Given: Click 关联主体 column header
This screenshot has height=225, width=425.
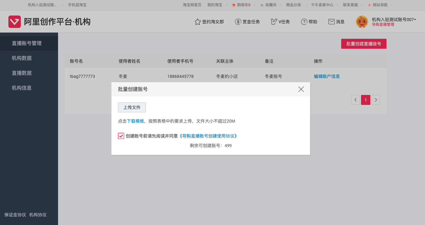Looking at the screenshot, I should pyautogui.click(x=225, y=61).
